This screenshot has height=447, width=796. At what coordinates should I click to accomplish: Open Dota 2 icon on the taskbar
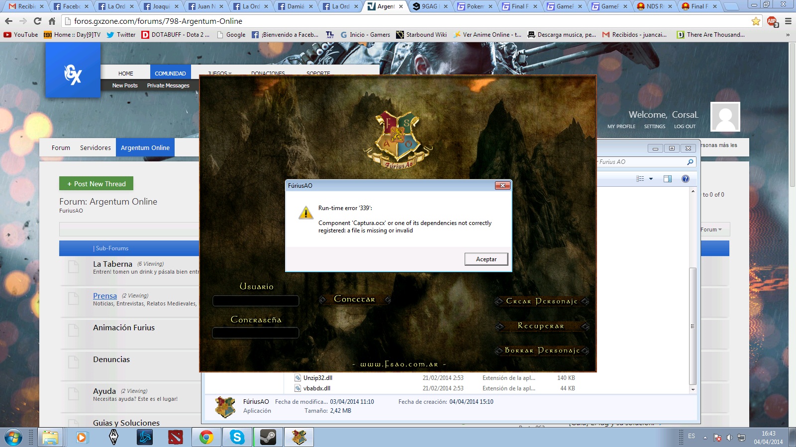[176, 438]
